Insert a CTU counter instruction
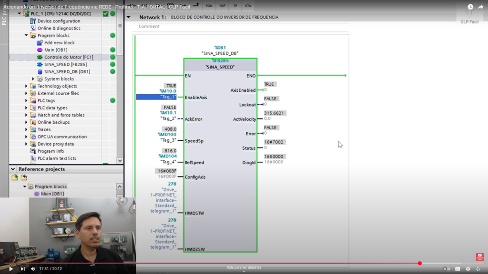This screenshot has width=488, height=274. tap(248, 6)
